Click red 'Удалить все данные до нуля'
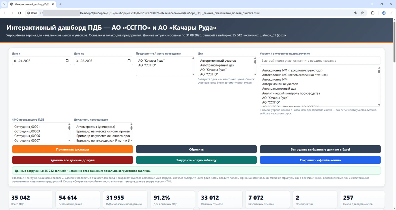Screen dimensions: 396x210 click(x=72, y=160)
